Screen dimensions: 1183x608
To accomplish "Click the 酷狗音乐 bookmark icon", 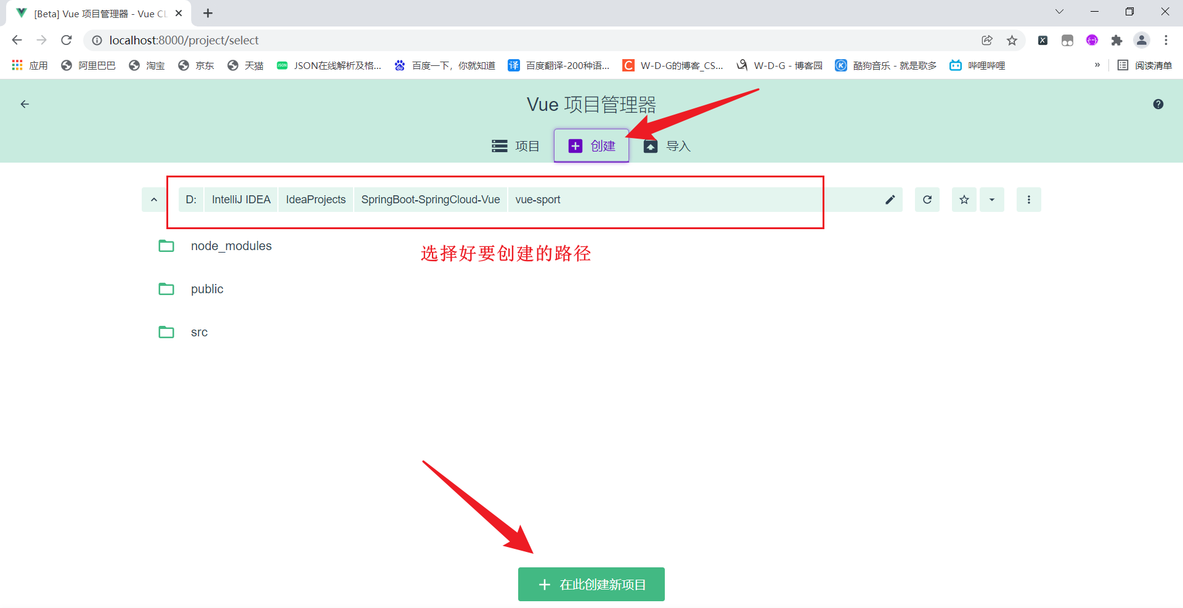I will 841,65.
